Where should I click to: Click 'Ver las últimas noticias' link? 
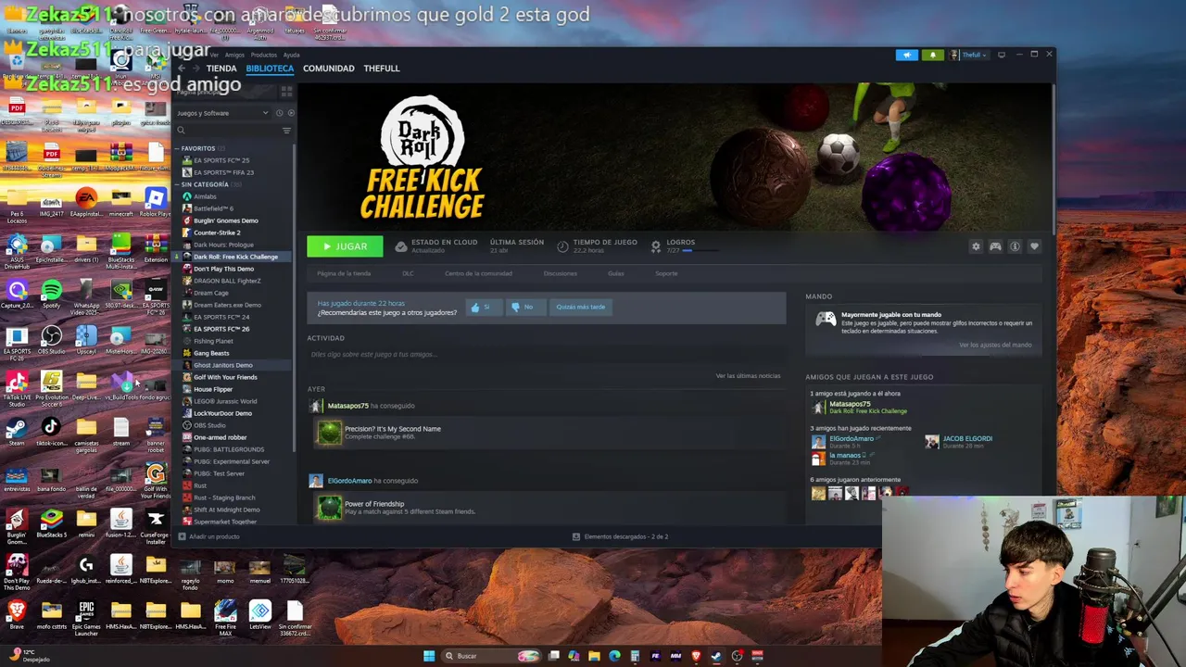point(748,376)
